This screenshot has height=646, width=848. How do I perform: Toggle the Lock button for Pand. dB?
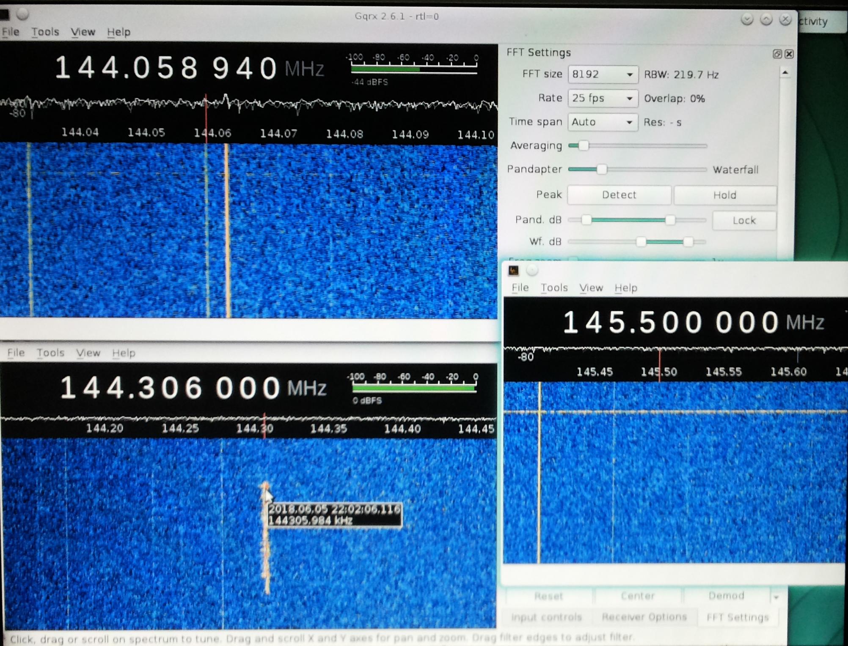coord(743,220)
